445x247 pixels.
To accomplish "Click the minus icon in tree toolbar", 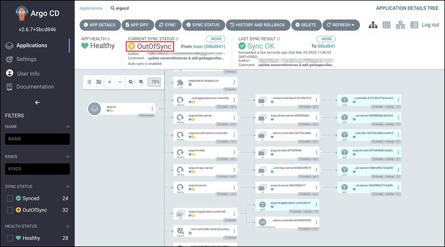I will coord(120,82).
